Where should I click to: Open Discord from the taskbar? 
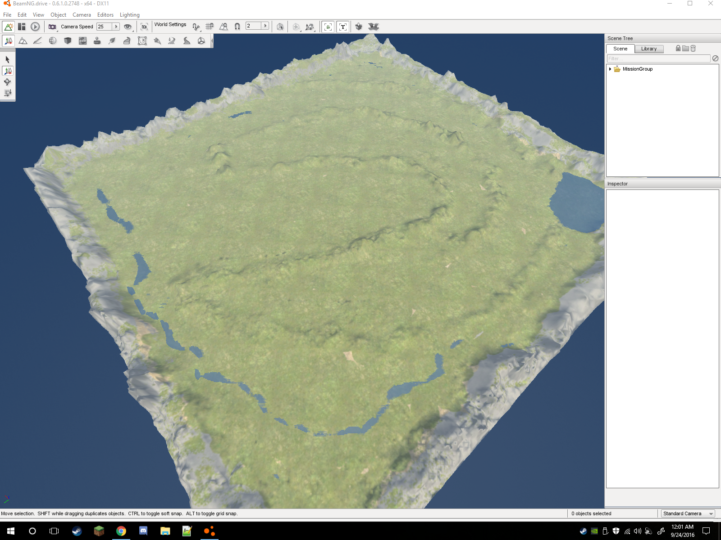(143, 531)
